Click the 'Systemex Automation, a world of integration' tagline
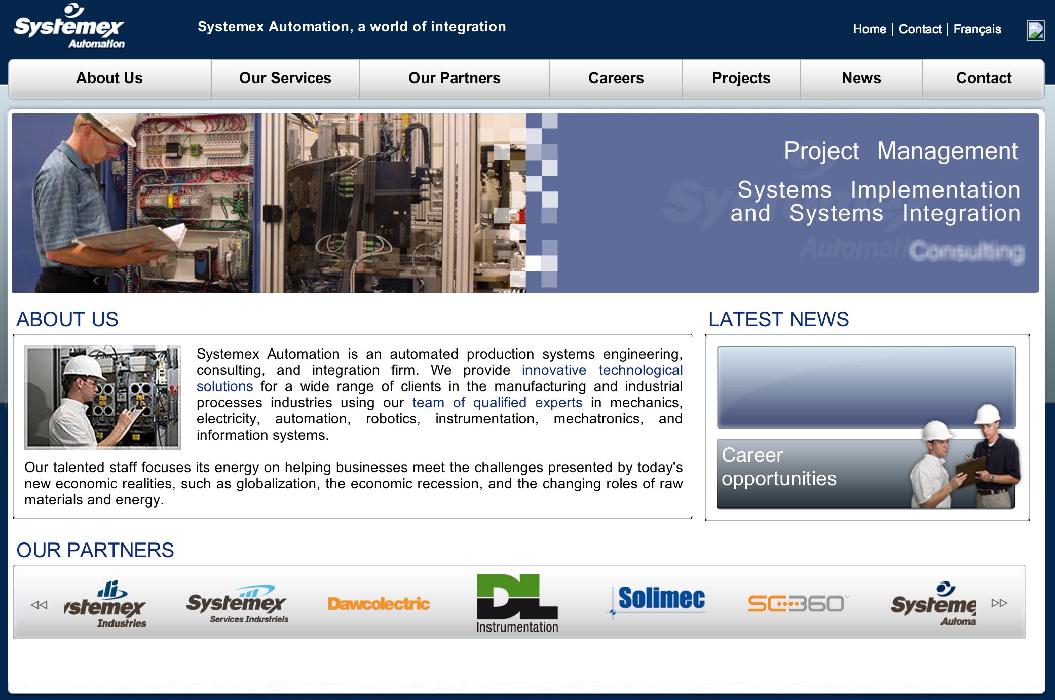Image resolution: width=1055 pixels, height=700 pixels. pyautogui.click(x=352, y=27)
